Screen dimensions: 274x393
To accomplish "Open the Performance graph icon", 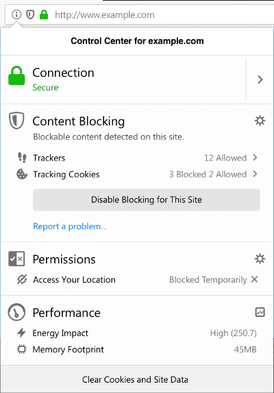I will 260,312.
